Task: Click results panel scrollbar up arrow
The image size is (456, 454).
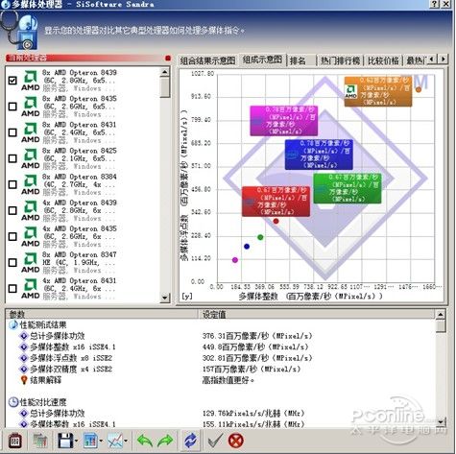Action: (x=441, y=314)
